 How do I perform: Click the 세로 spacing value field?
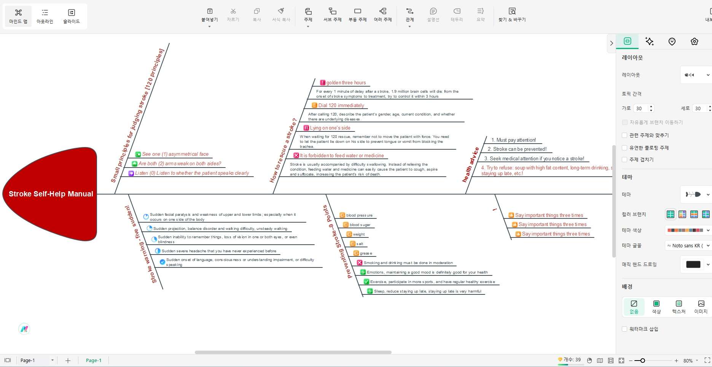[700, 108]
